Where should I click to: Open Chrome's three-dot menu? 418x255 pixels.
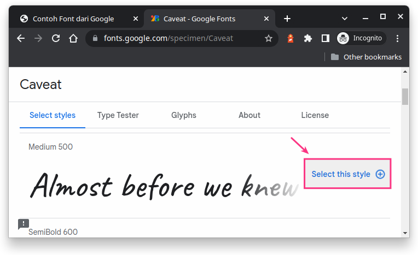398,38
